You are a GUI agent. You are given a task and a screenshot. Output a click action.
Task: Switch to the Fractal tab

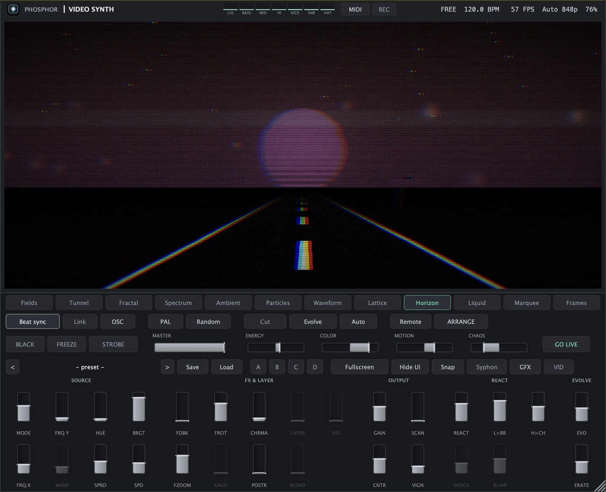(129, 303)
